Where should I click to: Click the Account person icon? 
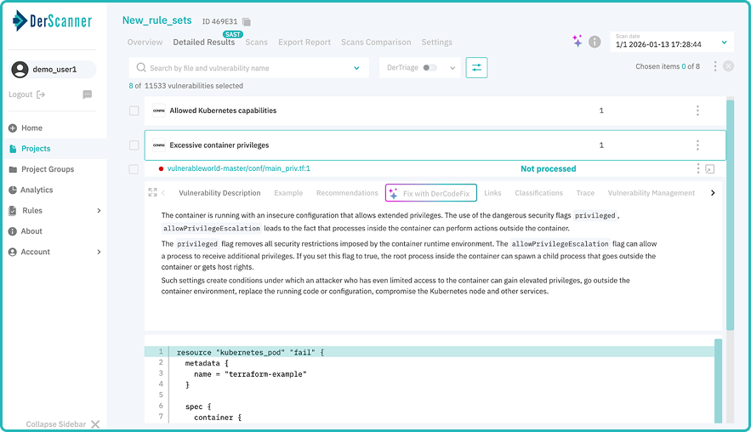point(13,252)
